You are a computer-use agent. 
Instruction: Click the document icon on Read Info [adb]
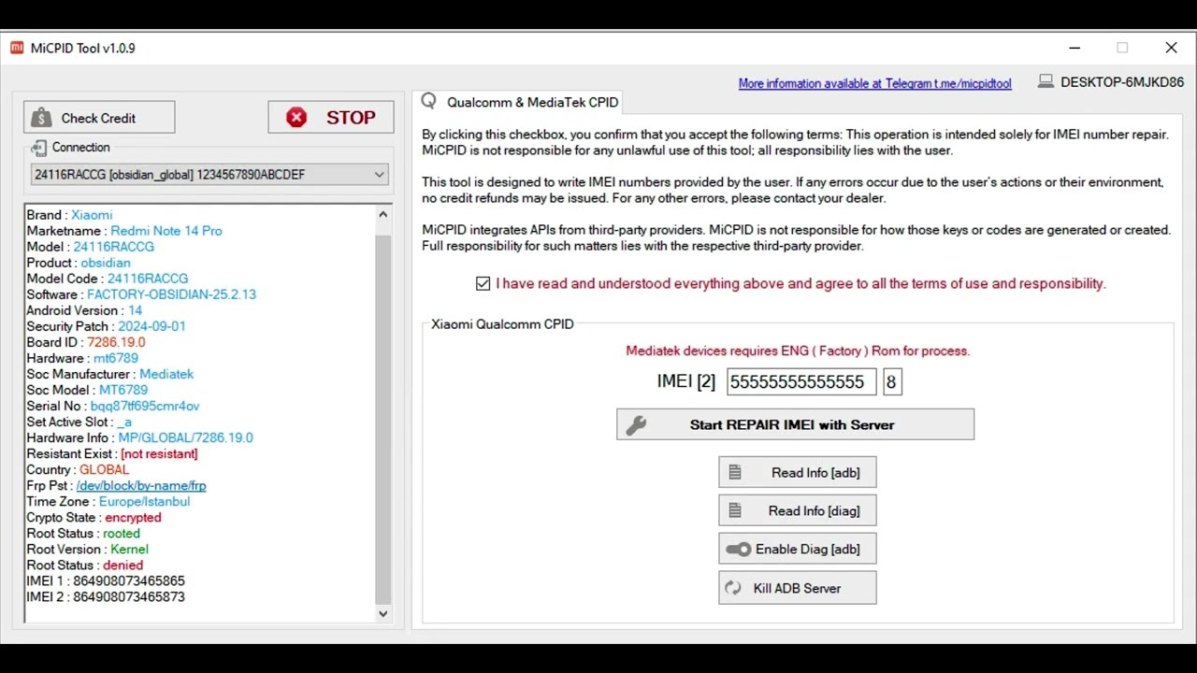click(735, 473)
